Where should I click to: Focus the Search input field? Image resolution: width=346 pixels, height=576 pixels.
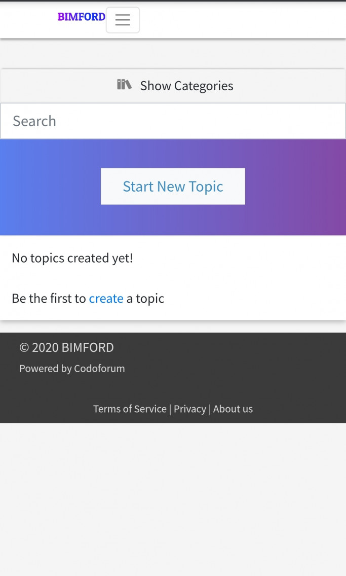pyautogui.click(x=173, y=121)
